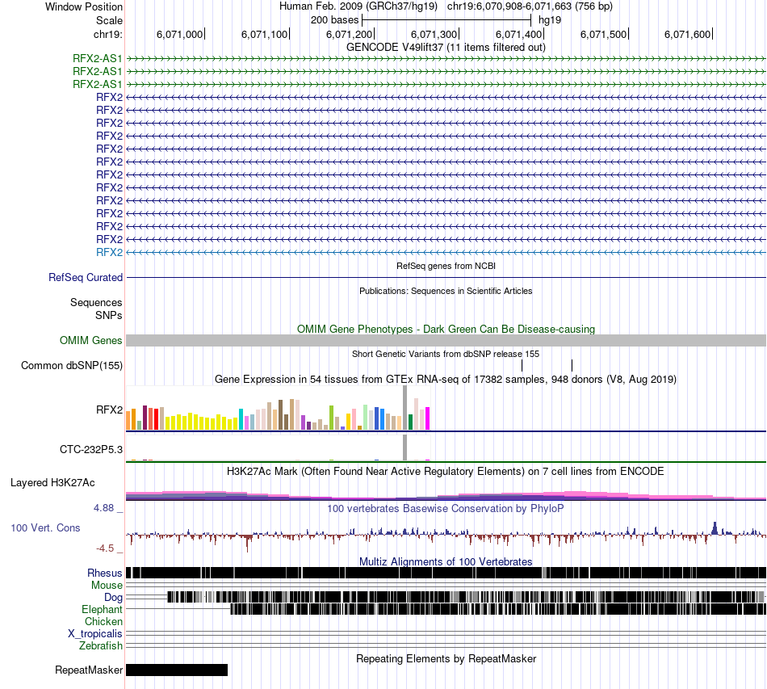This screenshot has width=767, height=689.
Task: Click the black RFX2 GTEx expression label
Action: coord(109,410)
